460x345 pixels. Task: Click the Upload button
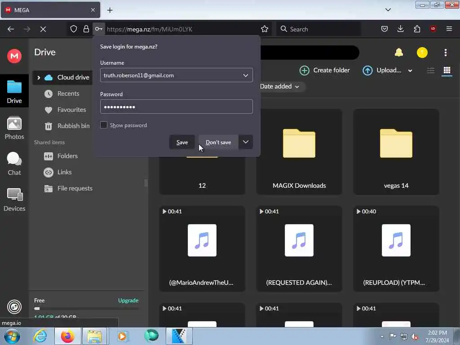point(382,71)
